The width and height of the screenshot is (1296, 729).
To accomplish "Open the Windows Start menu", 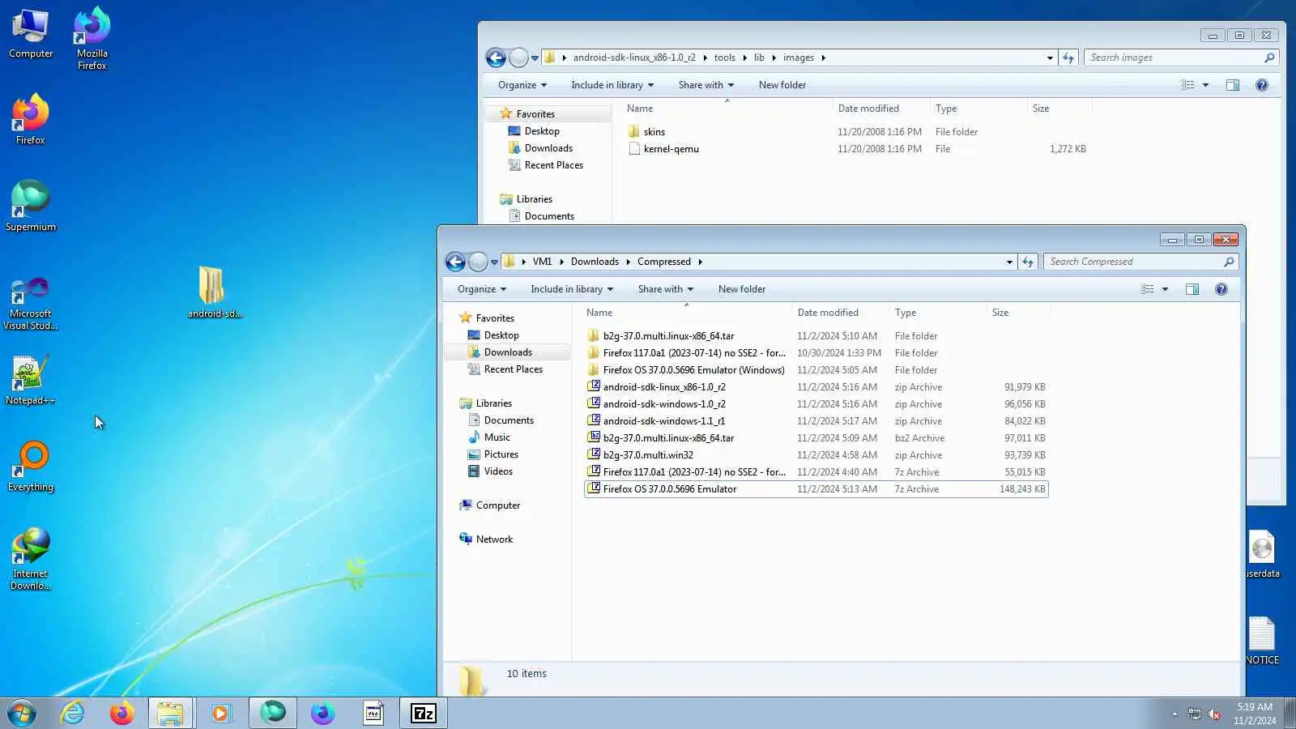I will tap(22, 713).
